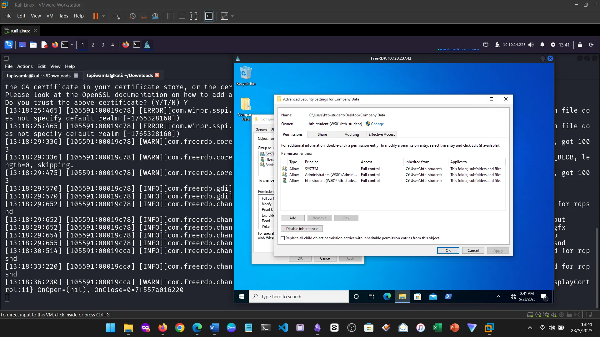Open Microsoft Edge in the RDP taskbar
600x337 pixels.
click(387, 296)
